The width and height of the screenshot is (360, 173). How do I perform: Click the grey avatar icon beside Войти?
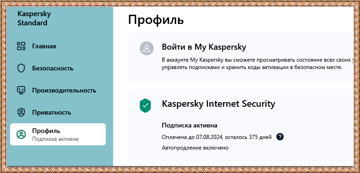(x=147, y=48)
